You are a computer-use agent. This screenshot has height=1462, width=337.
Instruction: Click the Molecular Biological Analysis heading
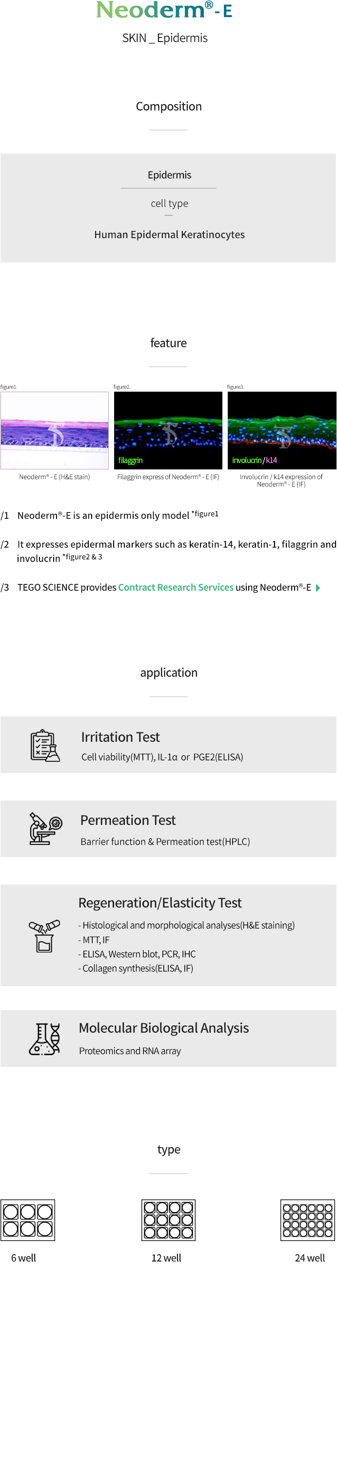pos(164,1028)
